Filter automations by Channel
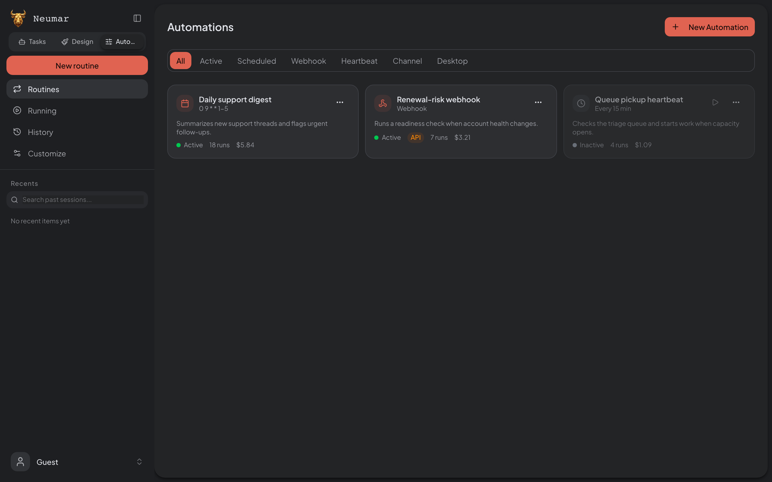 [407, 61]
